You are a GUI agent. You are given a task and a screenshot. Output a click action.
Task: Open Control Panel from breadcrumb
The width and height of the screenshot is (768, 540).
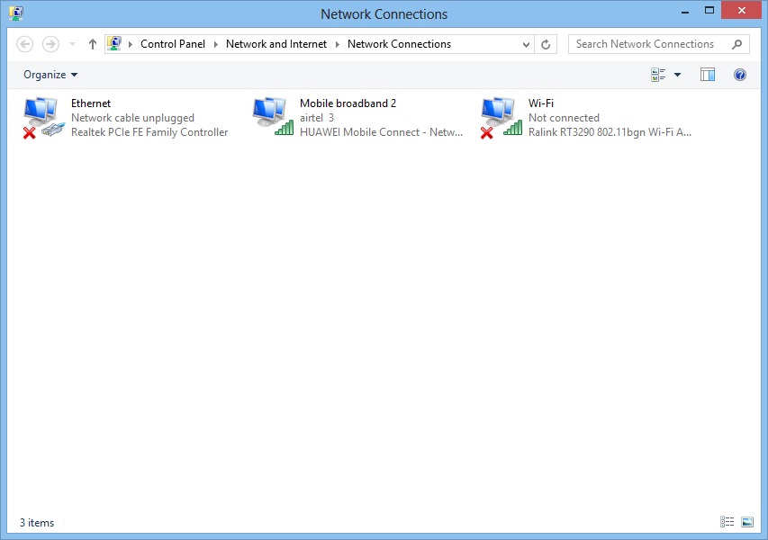(173, 43)
